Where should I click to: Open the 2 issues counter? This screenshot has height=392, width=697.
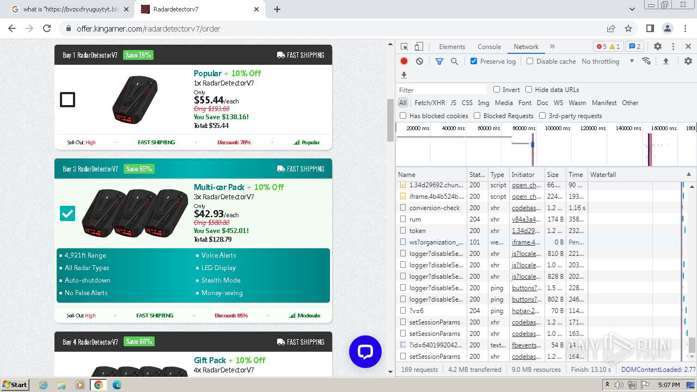[x=634, y=47]
